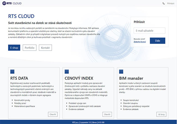The height and width of the screenshot is (124, 177).
Task: Click the RTS DATA card heading
Action: click(19, 78)
